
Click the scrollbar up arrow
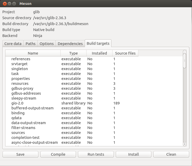pyautogui.click(x=184, y=52)
